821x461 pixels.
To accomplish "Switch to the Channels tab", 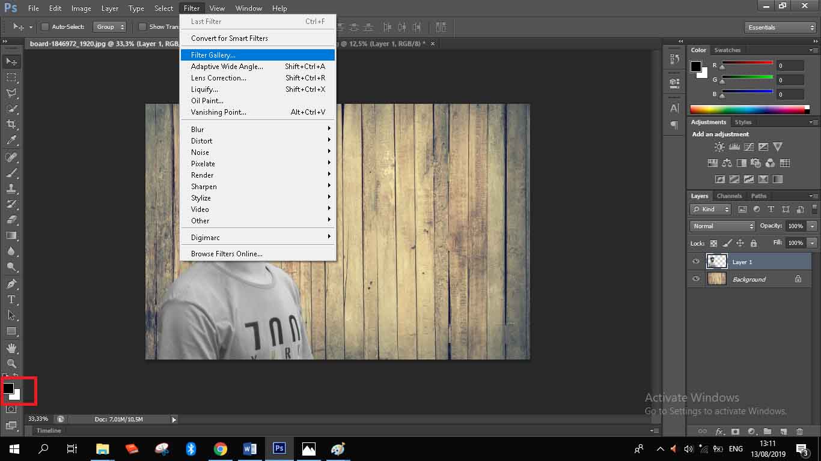I will pos(729,196).
